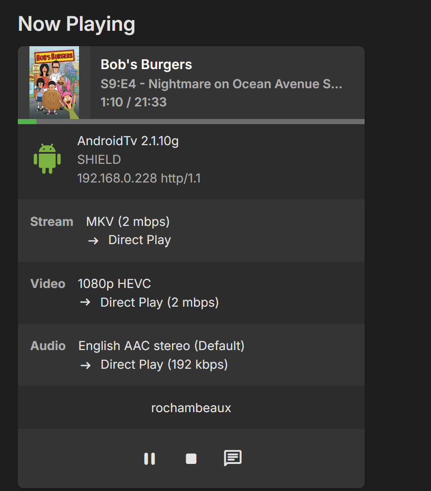Click the Audio label

coord(48,346)
